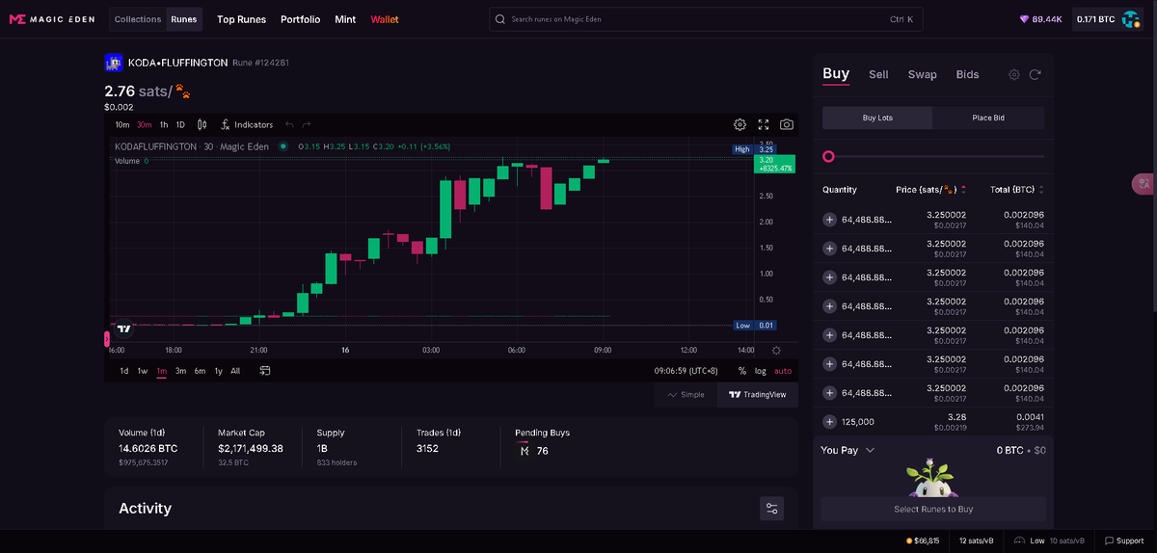Click the KODA•FLUFFINGTON rune thumbnail
This screenshot has height=553, width=1157.
tap(113, 63)
